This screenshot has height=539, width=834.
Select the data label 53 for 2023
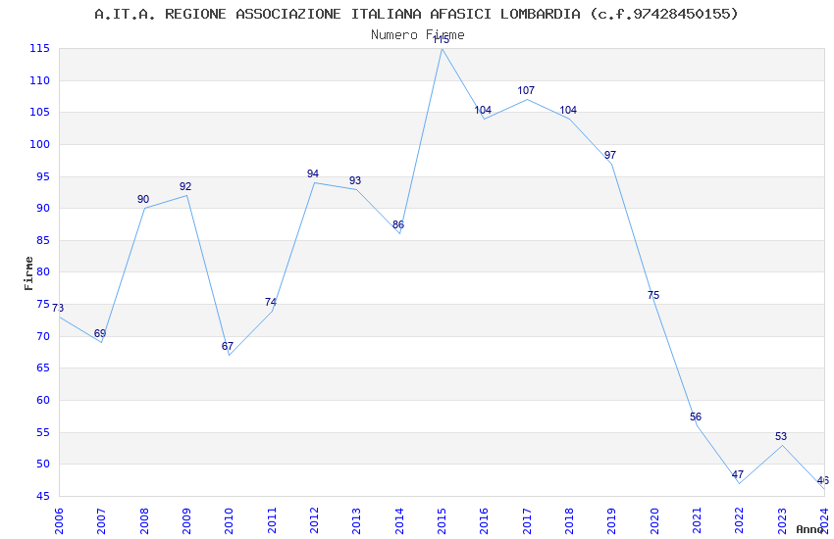(781, 436)
